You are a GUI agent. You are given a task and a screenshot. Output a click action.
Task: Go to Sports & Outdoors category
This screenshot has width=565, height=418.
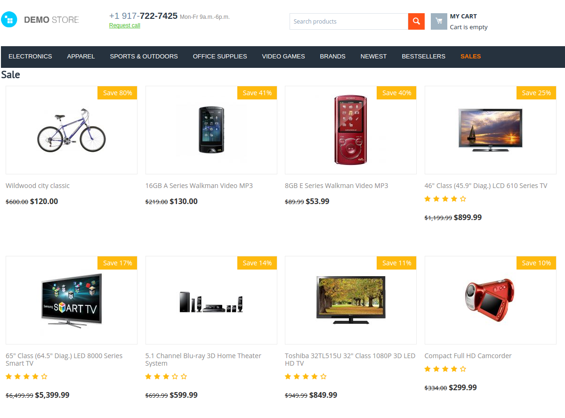point(144,57)
